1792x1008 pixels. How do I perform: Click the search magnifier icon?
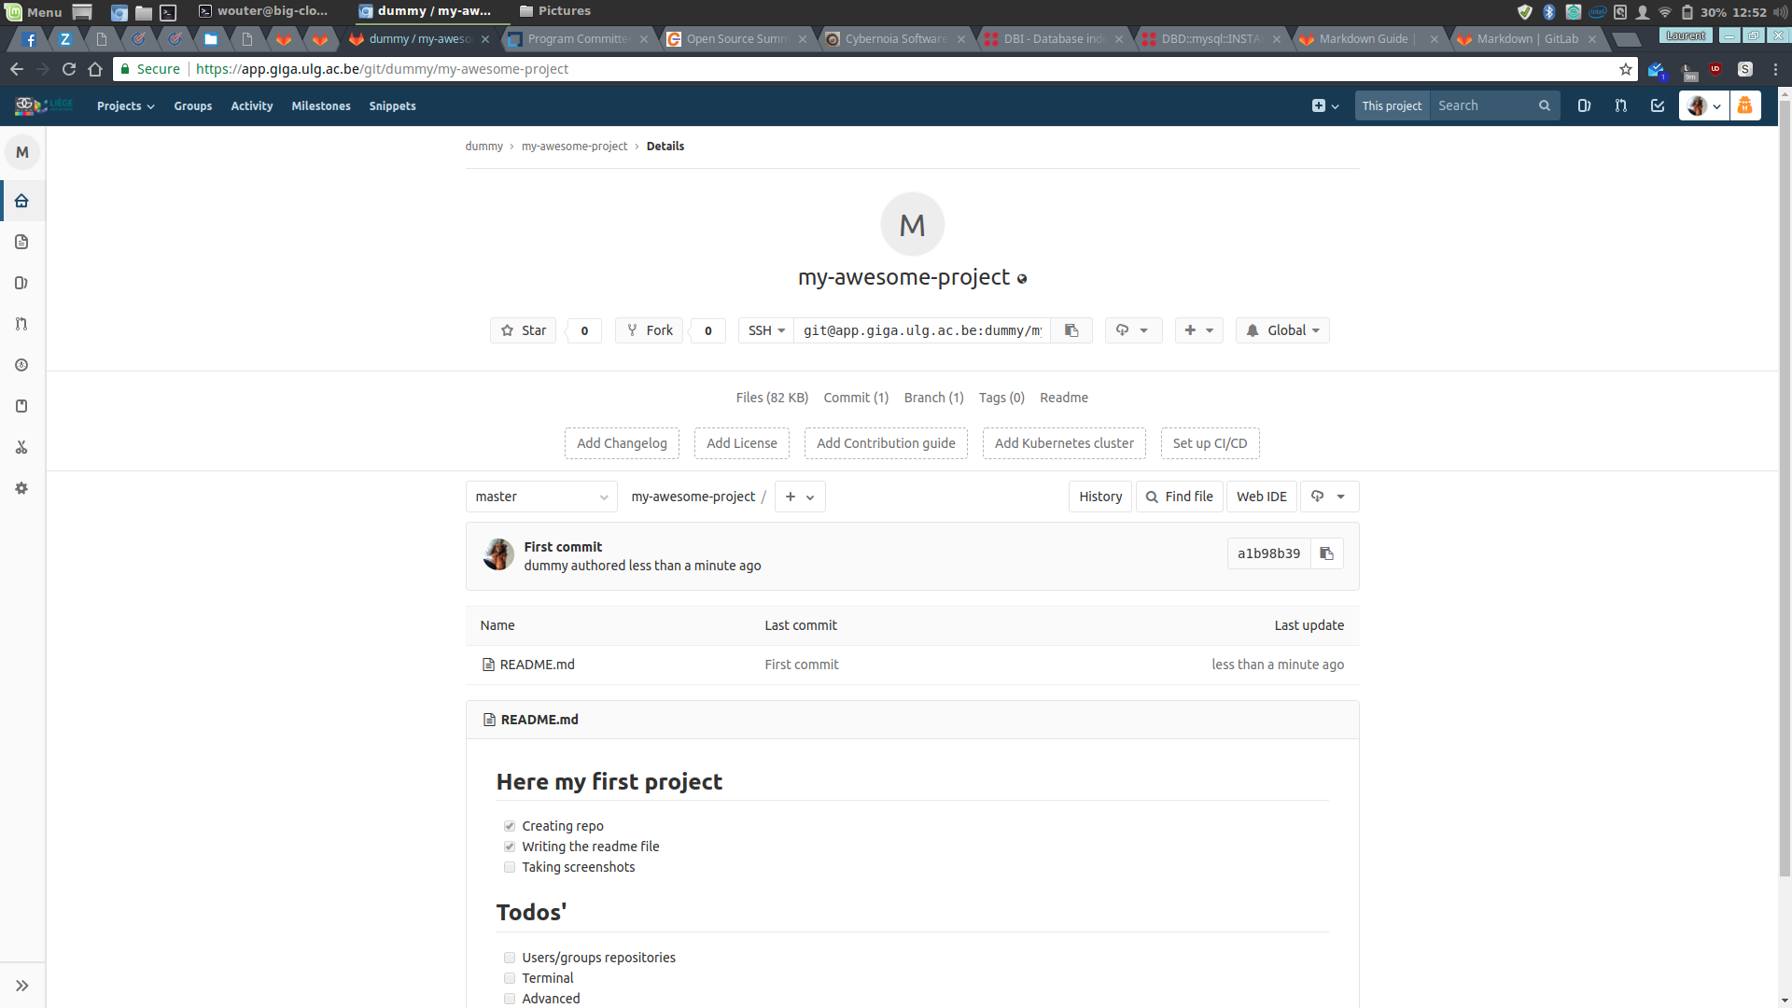pyautogui.click(x=1545, y=105)
